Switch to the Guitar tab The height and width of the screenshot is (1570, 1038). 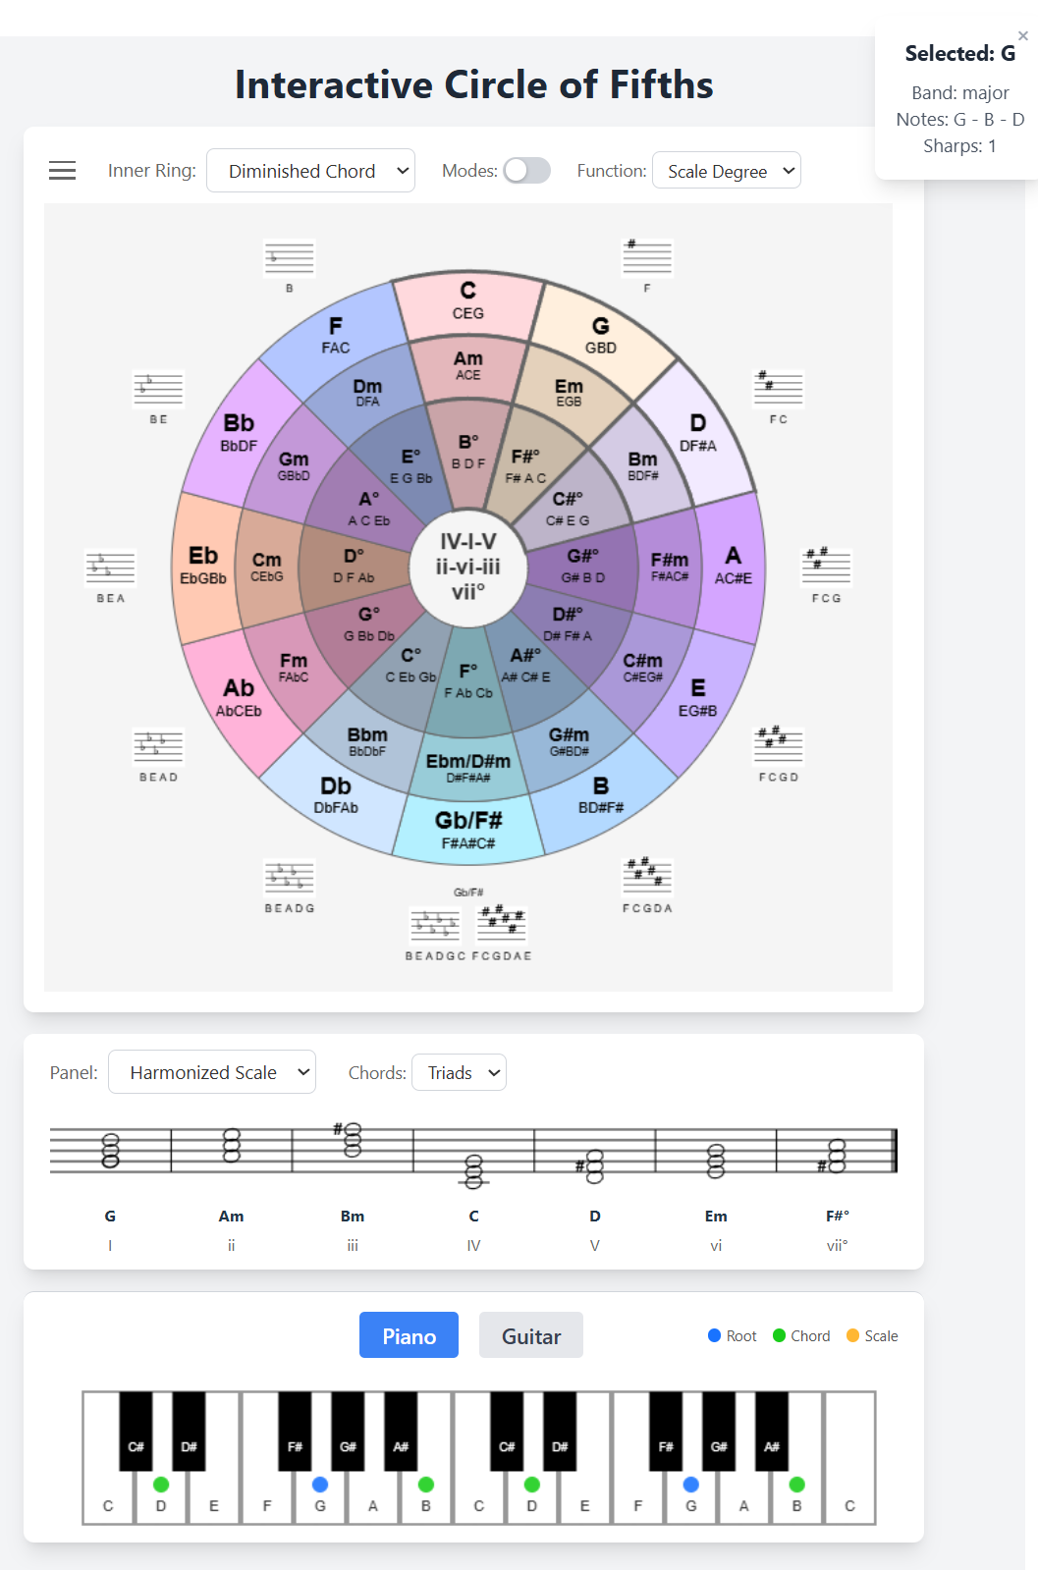point(531,1335)
